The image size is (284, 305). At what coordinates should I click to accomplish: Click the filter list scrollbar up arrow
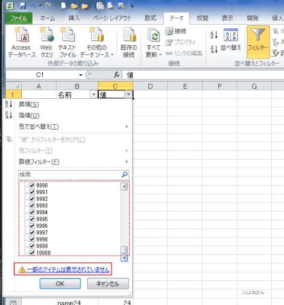click(124, 186)
